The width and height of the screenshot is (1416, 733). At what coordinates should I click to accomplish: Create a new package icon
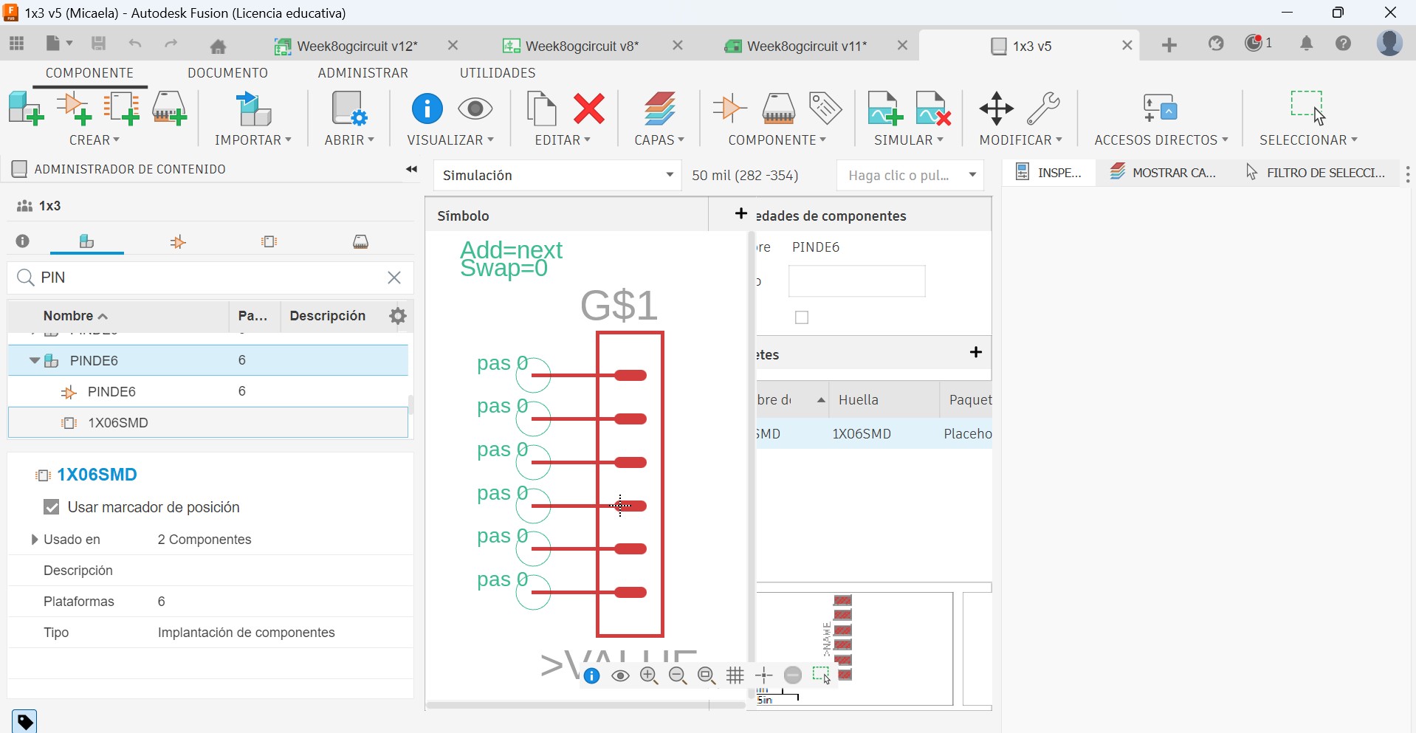pyautogui.click(x=169, y=109)
